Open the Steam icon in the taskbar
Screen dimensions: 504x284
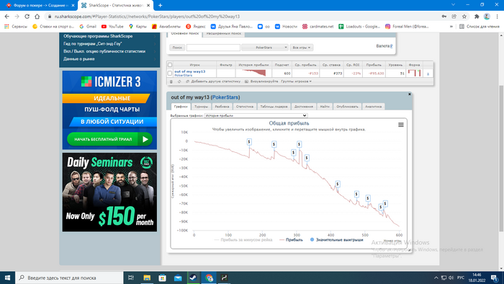[x=193, y=278]
